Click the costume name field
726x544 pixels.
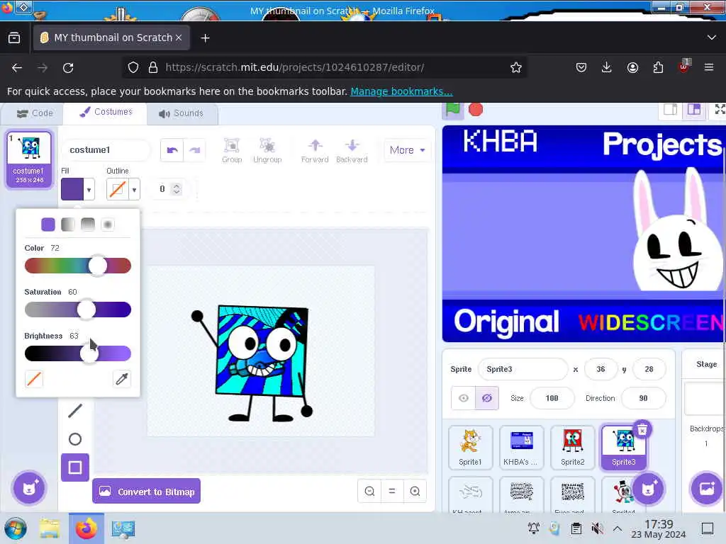pyautogui.click(x=106, y=150)
